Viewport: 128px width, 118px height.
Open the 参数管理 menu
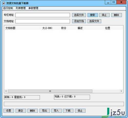click(x=33, y=8)
